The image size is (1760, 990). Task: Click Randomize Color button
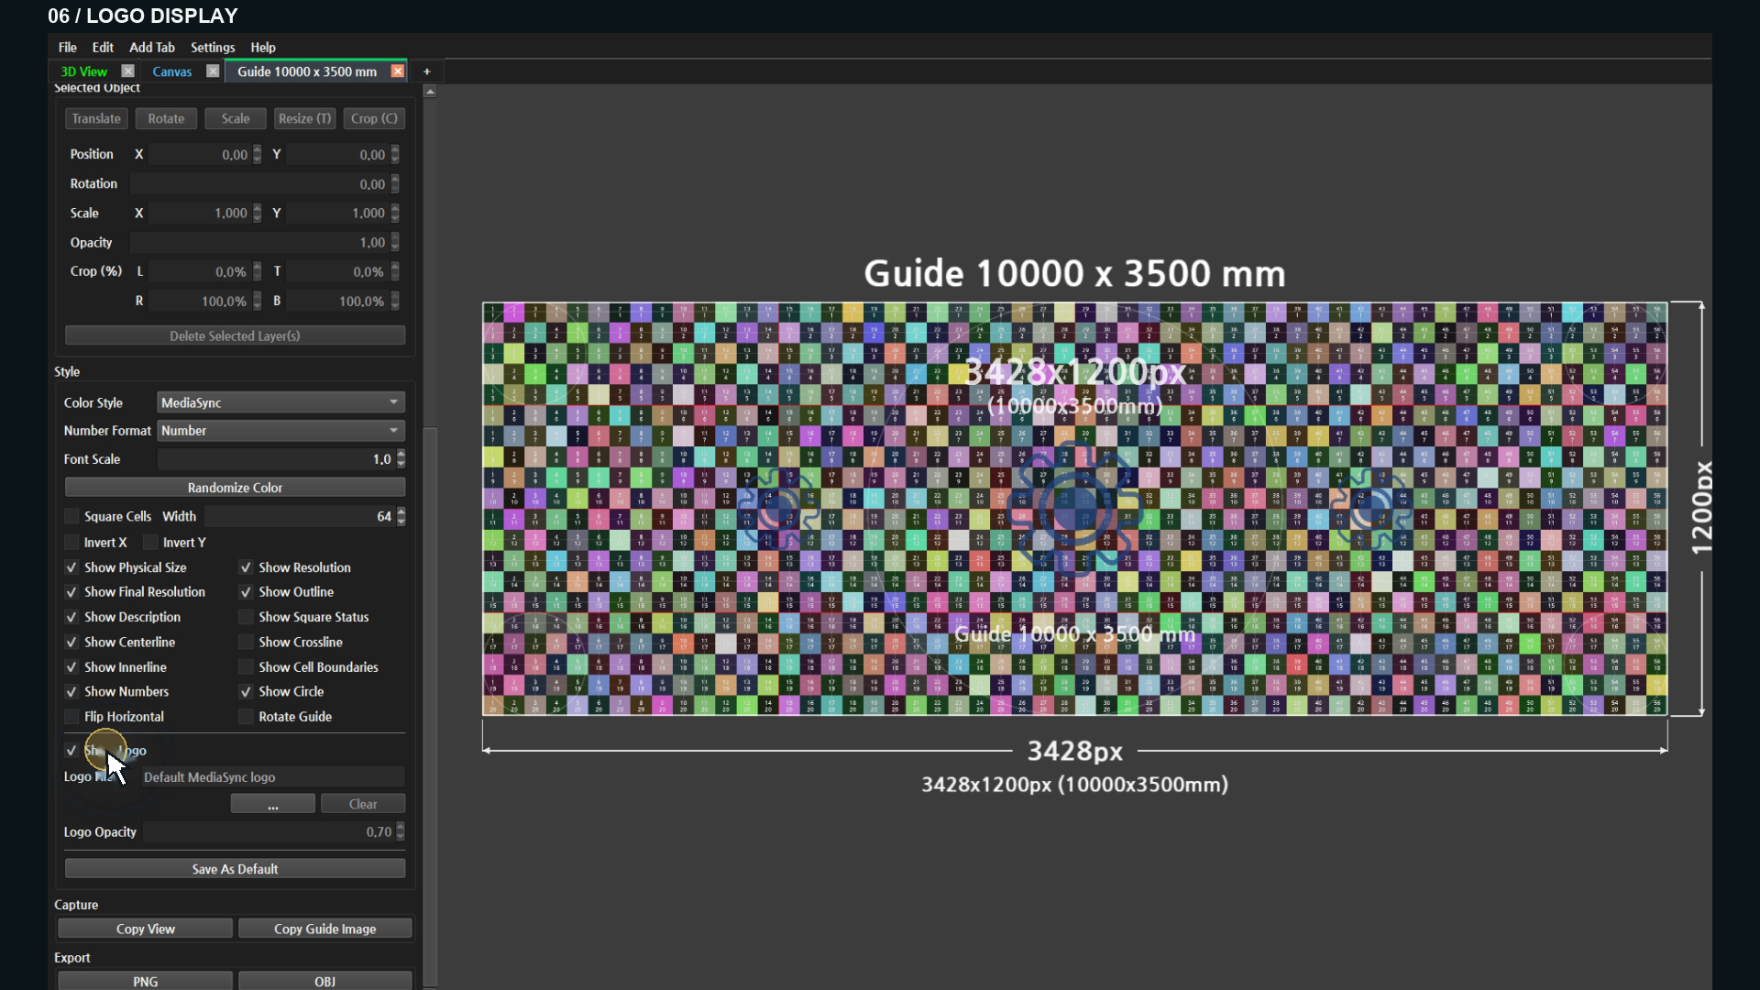(235, 488)
